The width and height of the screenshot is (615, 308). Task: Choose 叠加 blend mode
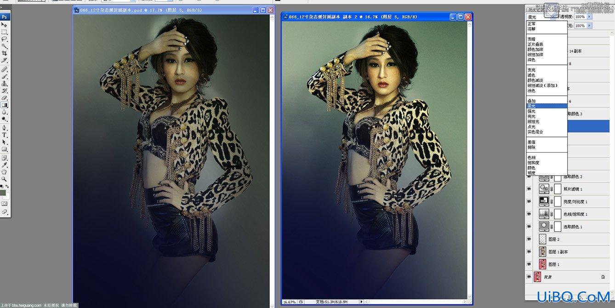531,101
